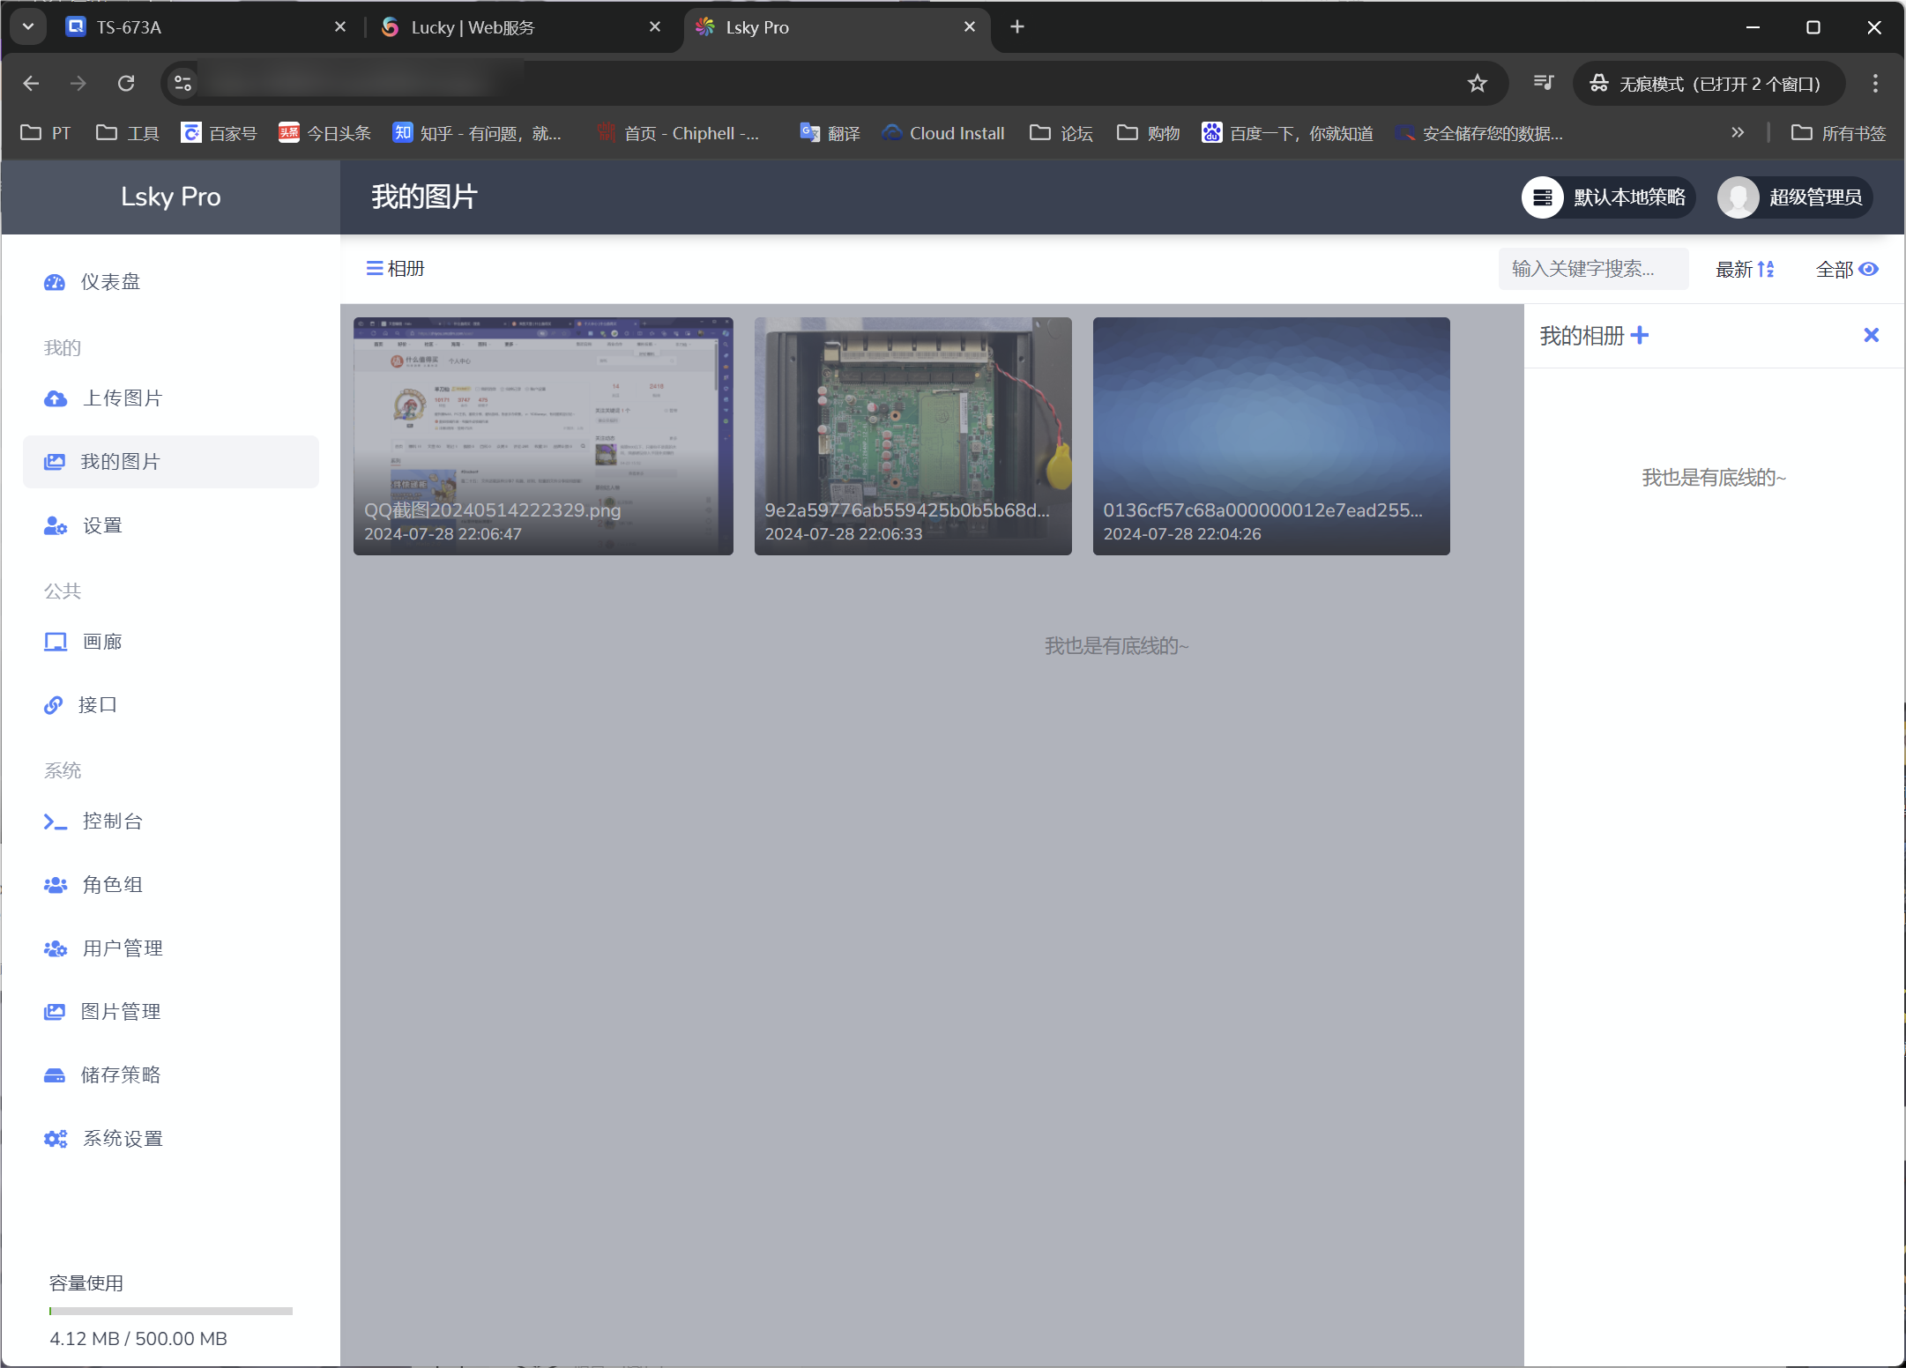Open the 翻译 bookmark
This screenshot has height=1368, width=1906.
click(x=830, y=133)
